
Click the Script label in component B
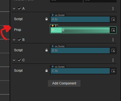[18, 50]
